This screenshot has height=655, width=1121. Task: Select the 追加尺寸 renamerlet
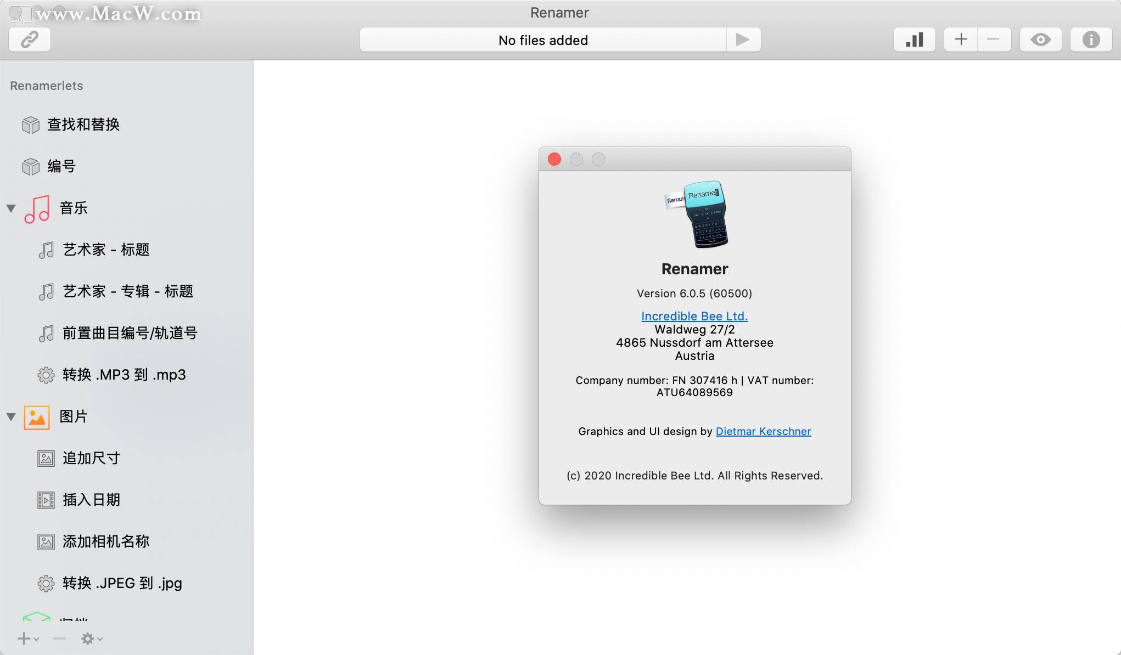coord(91,458)
